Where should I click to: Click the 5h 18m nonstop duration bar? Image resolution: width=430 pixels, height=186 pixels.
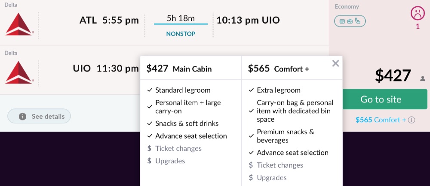coord(181,24)
